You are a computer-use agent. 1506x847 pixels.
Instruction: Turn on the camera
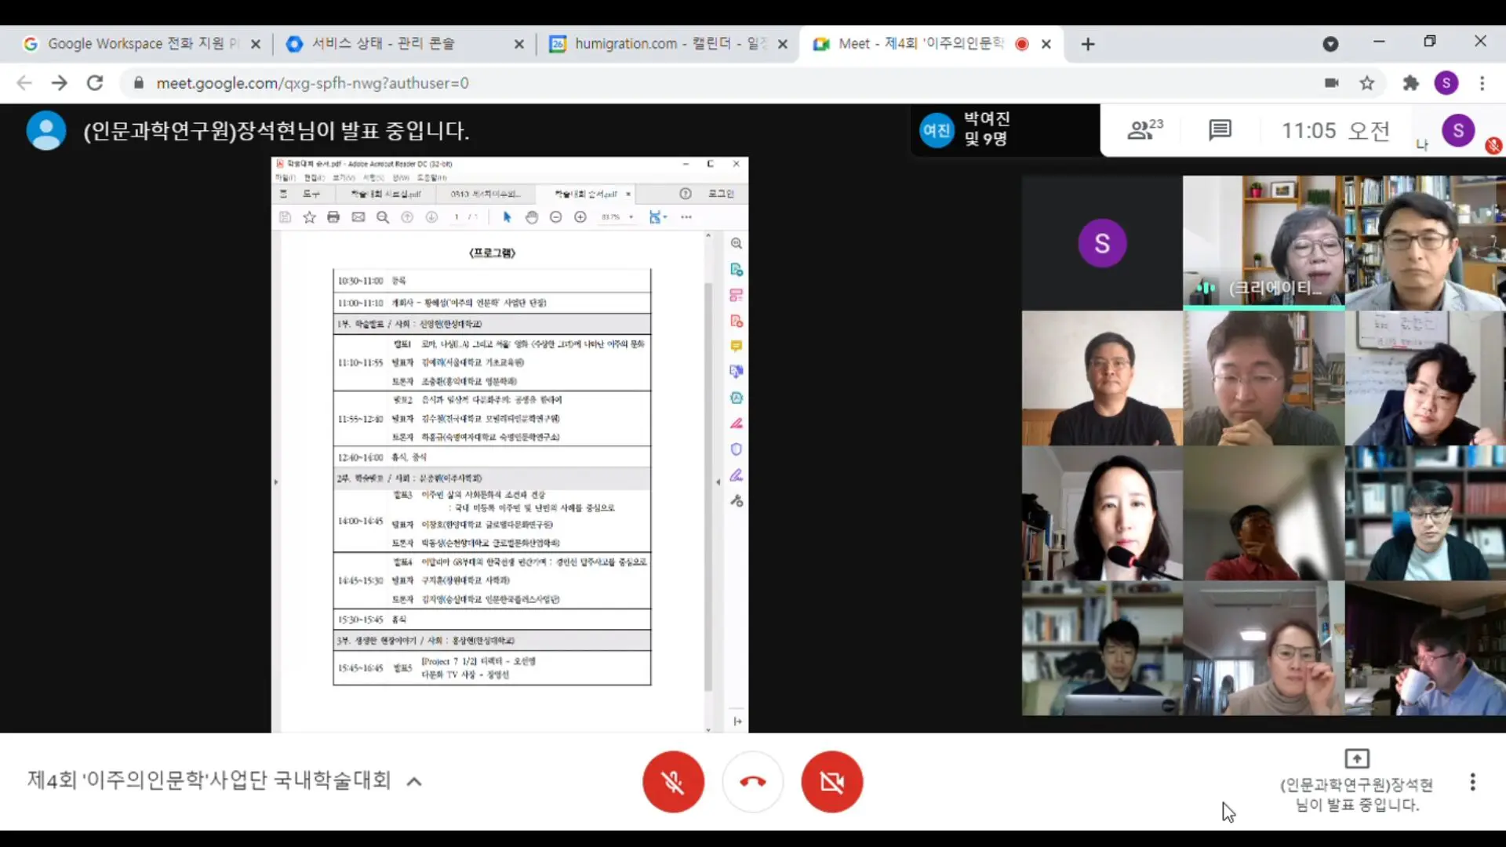[831, 782]
